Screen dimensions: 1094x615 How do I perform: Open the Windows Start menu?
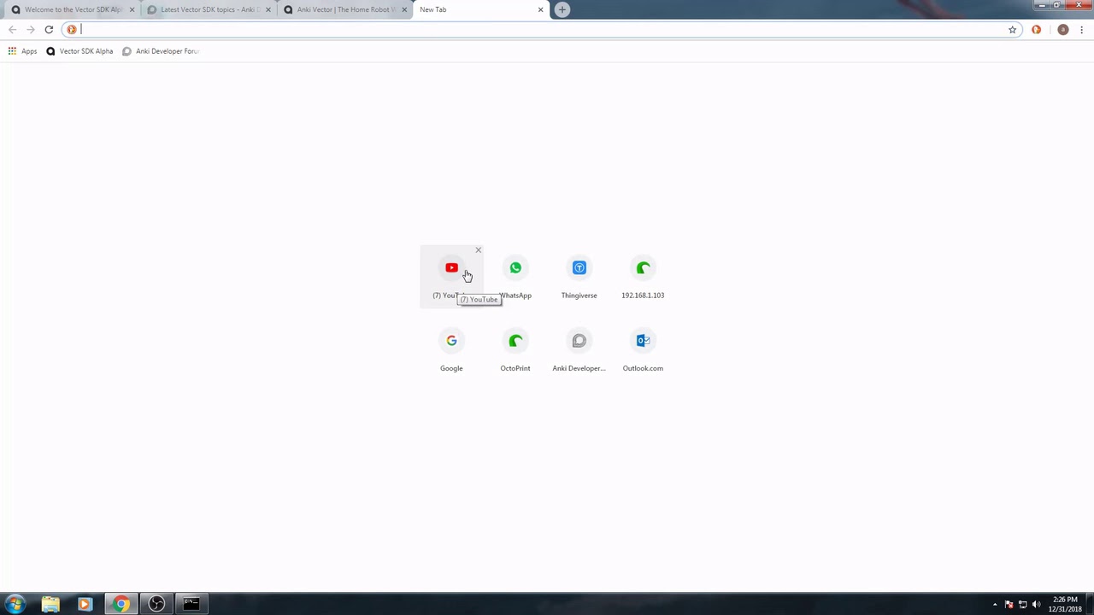pos(14,604)
